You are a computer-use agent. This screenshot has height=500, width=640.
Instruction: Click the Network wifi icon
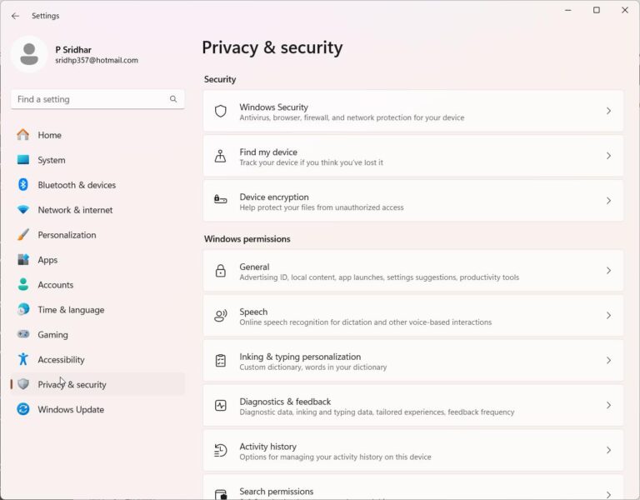point(23,210)
